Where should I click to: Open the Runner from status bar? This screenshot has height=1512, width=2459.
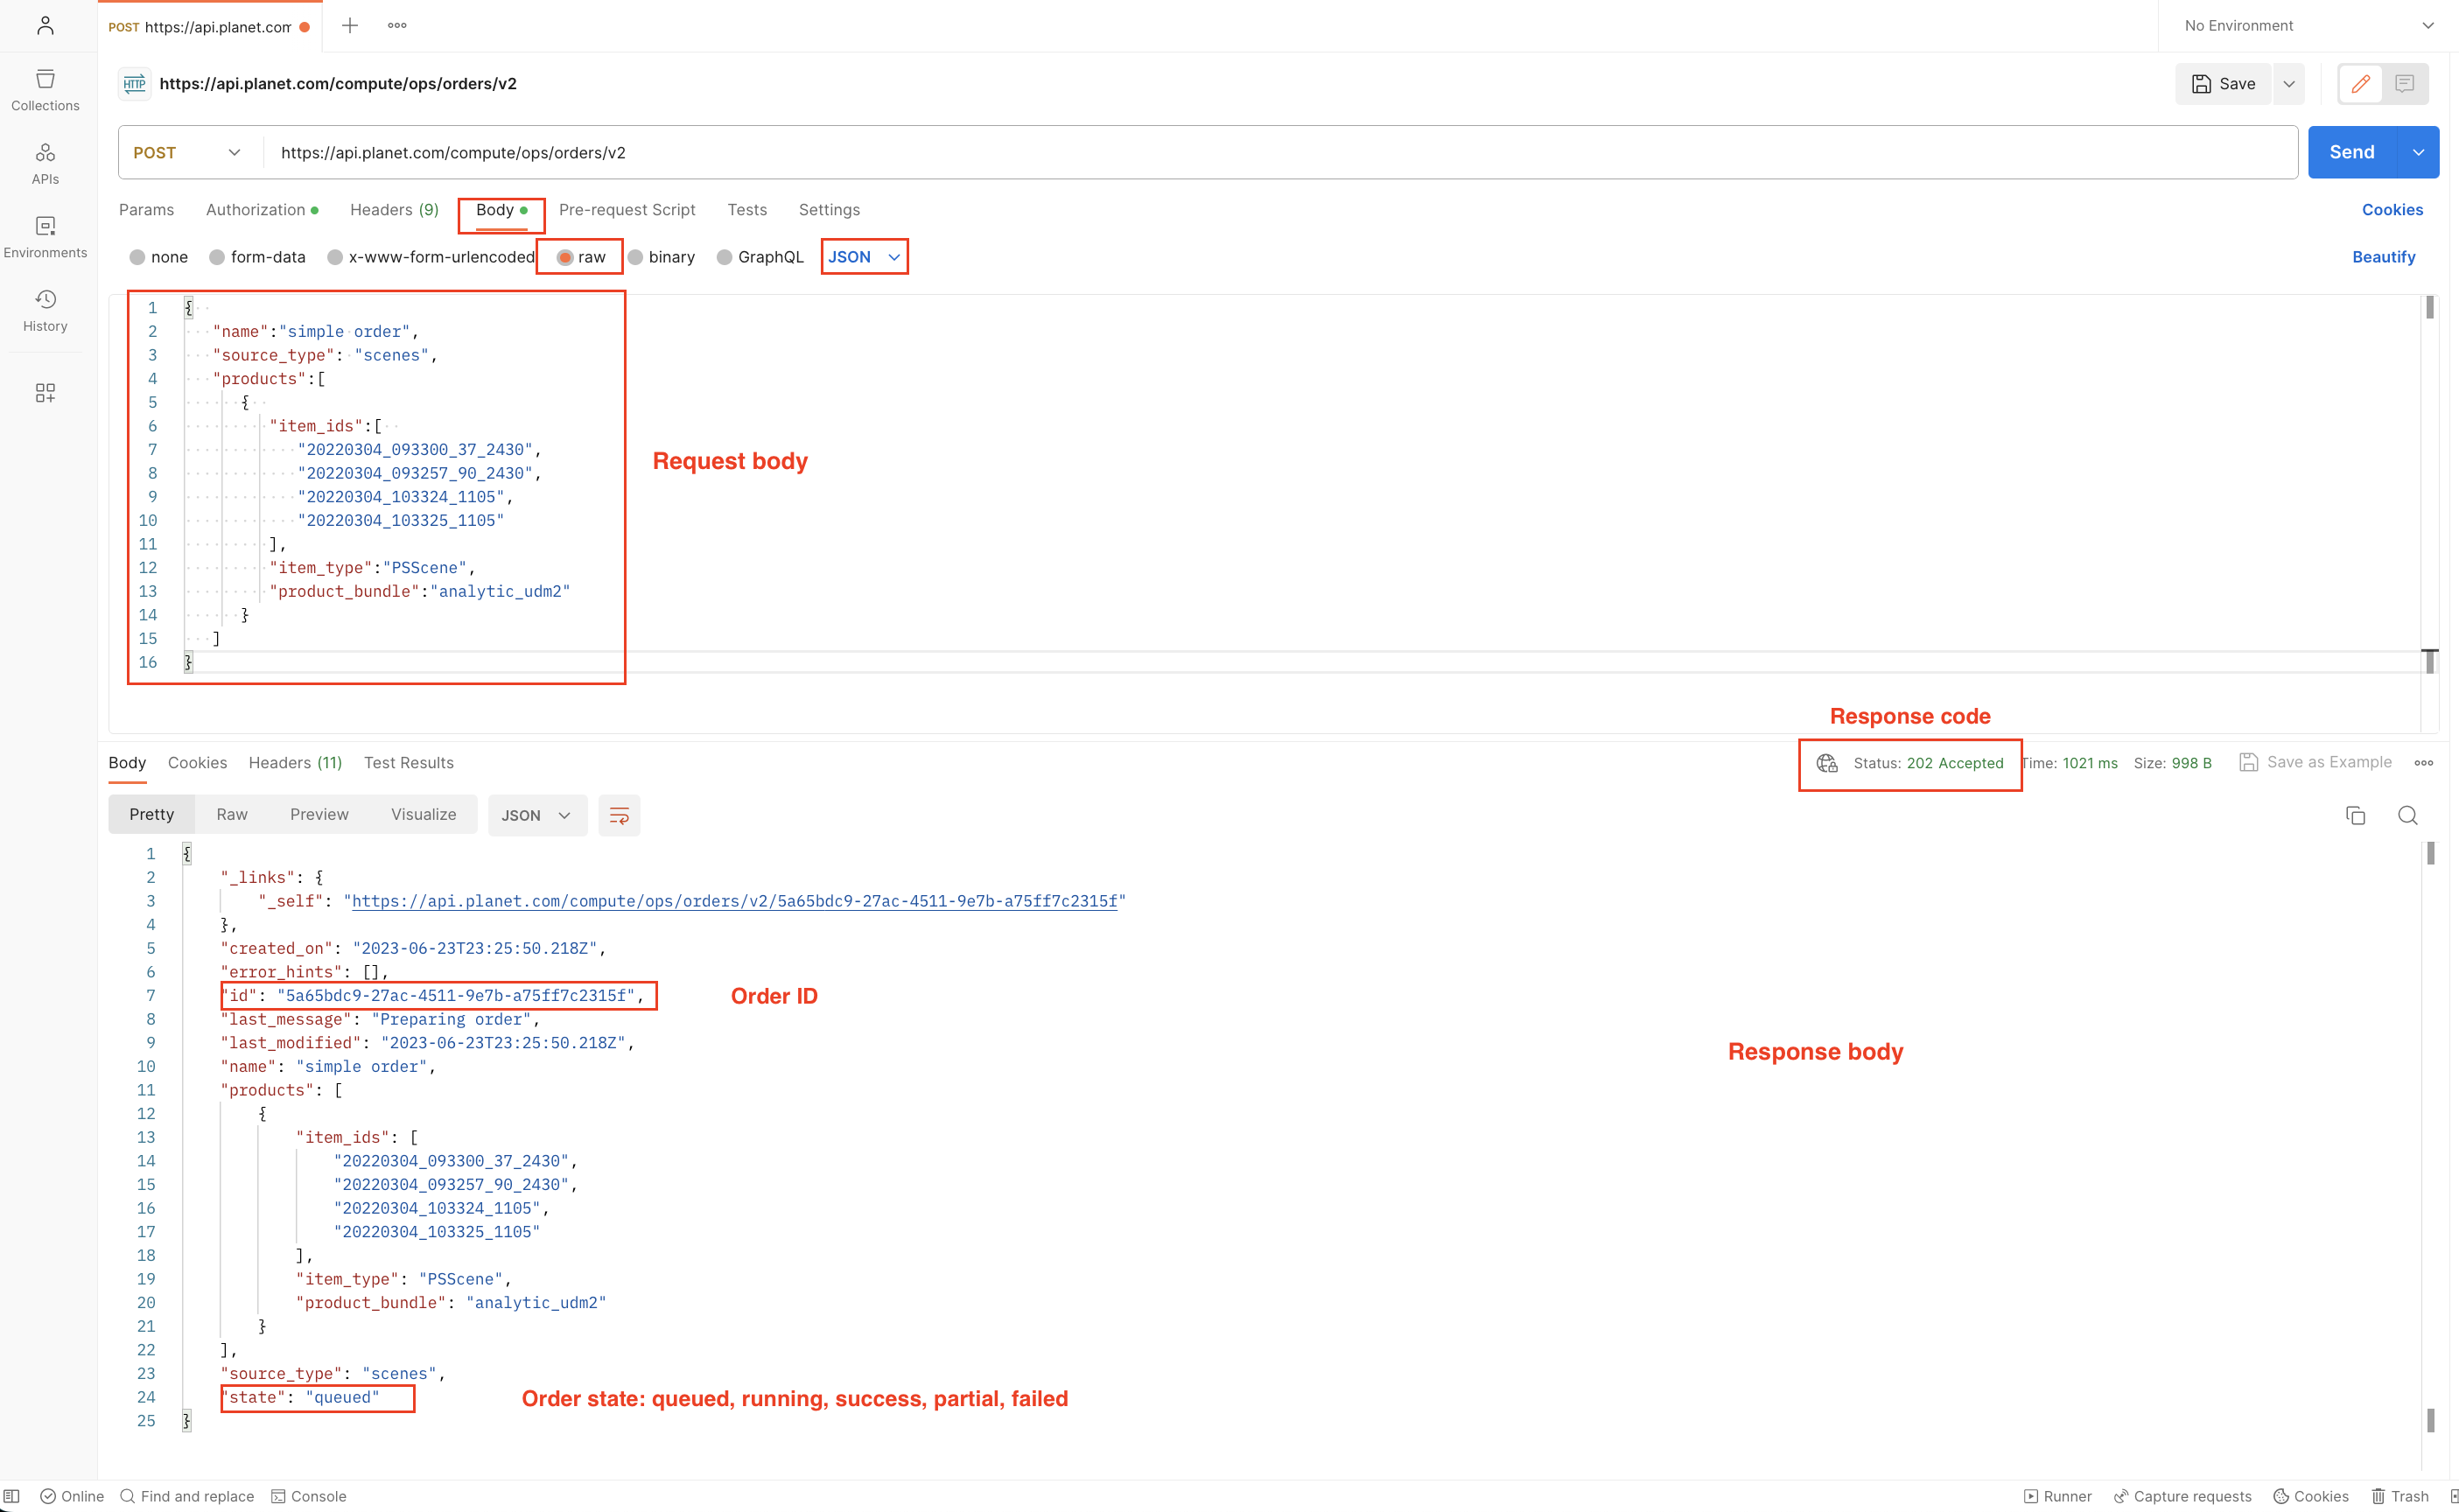(2057, 1496)
